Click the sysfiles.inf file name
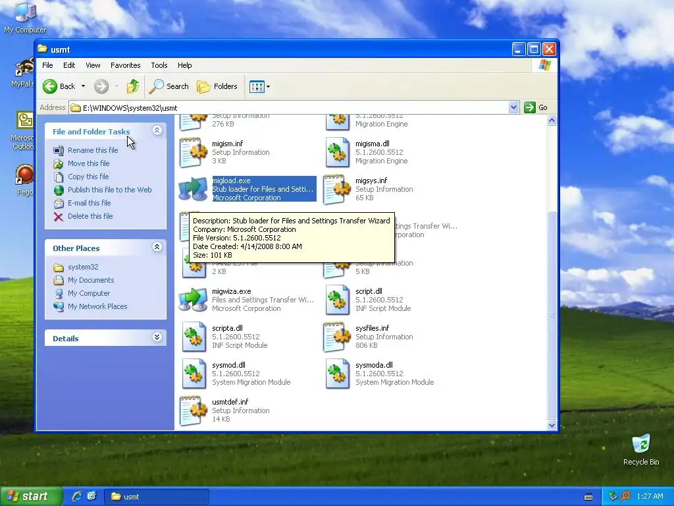This screenshot has width=674, height=506. pyautogui.click(x=373, y=328)
